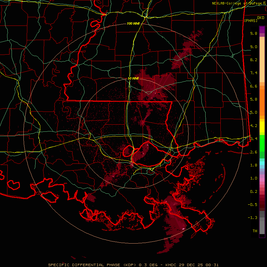
Task: Click the 00:31 timestamp
Action: (x=212, y=265)
